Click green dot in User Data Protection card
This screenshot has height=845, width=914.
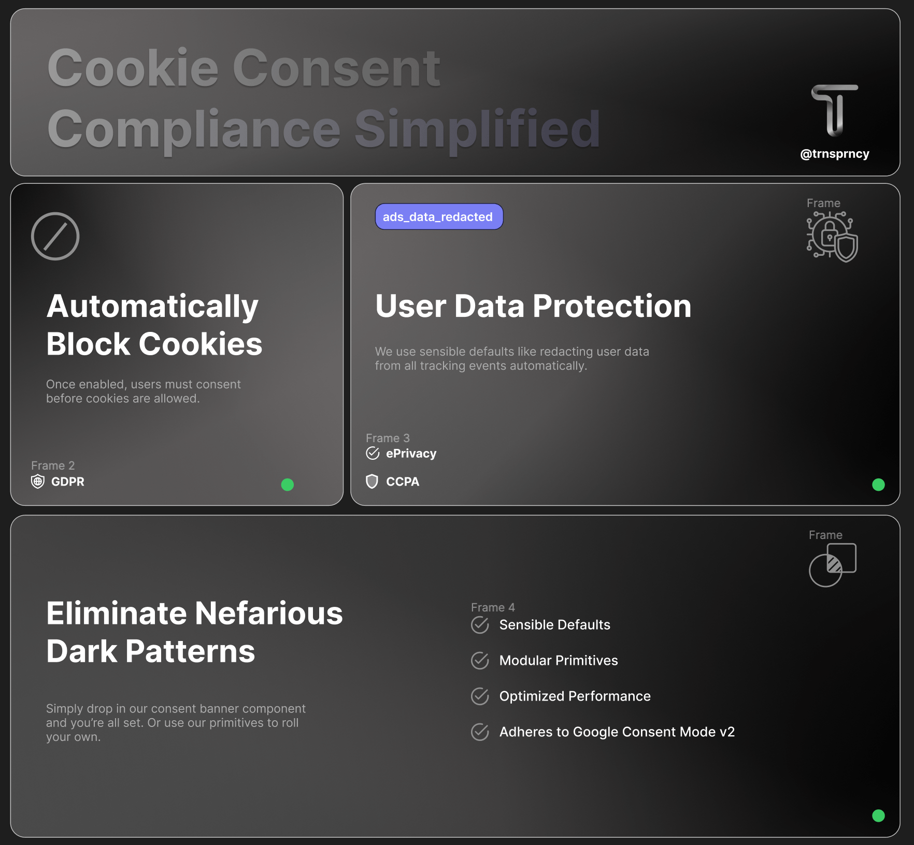878,485
